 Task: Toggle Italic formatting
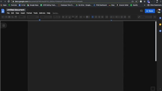(x=66, y=17)
